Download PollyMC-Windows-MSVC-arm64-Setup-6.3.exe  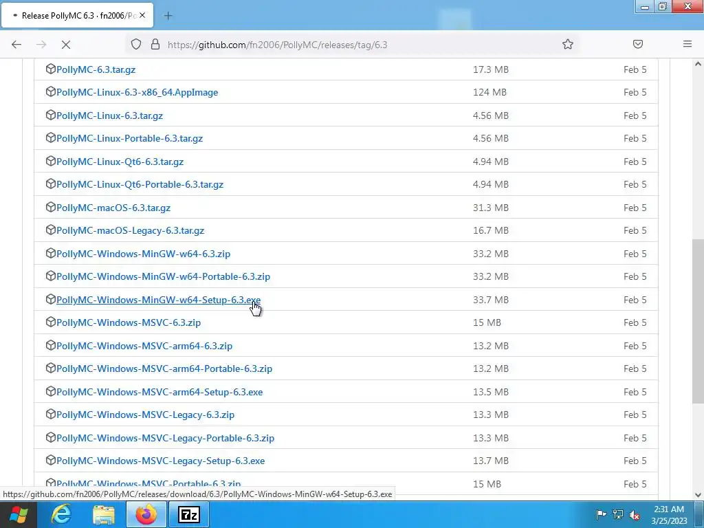click(x=159, y=392)
